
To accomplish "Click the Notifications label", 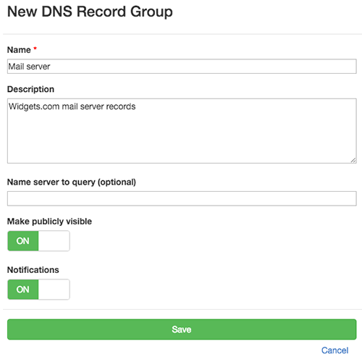I will click(x=33, y=270).
